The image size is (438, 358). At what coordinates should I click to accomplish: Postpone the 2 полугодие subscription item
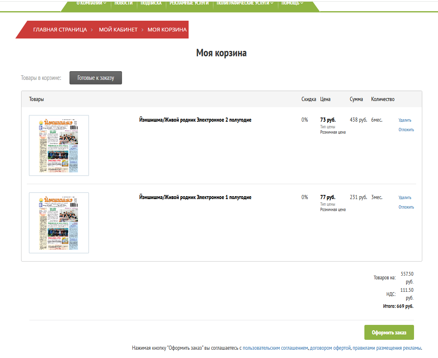(x=406, y=130)
